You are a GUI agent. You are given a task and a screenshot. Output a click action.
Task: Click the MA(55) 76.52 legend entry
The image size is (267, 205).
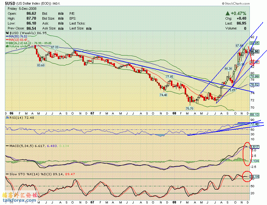(17, 37)
